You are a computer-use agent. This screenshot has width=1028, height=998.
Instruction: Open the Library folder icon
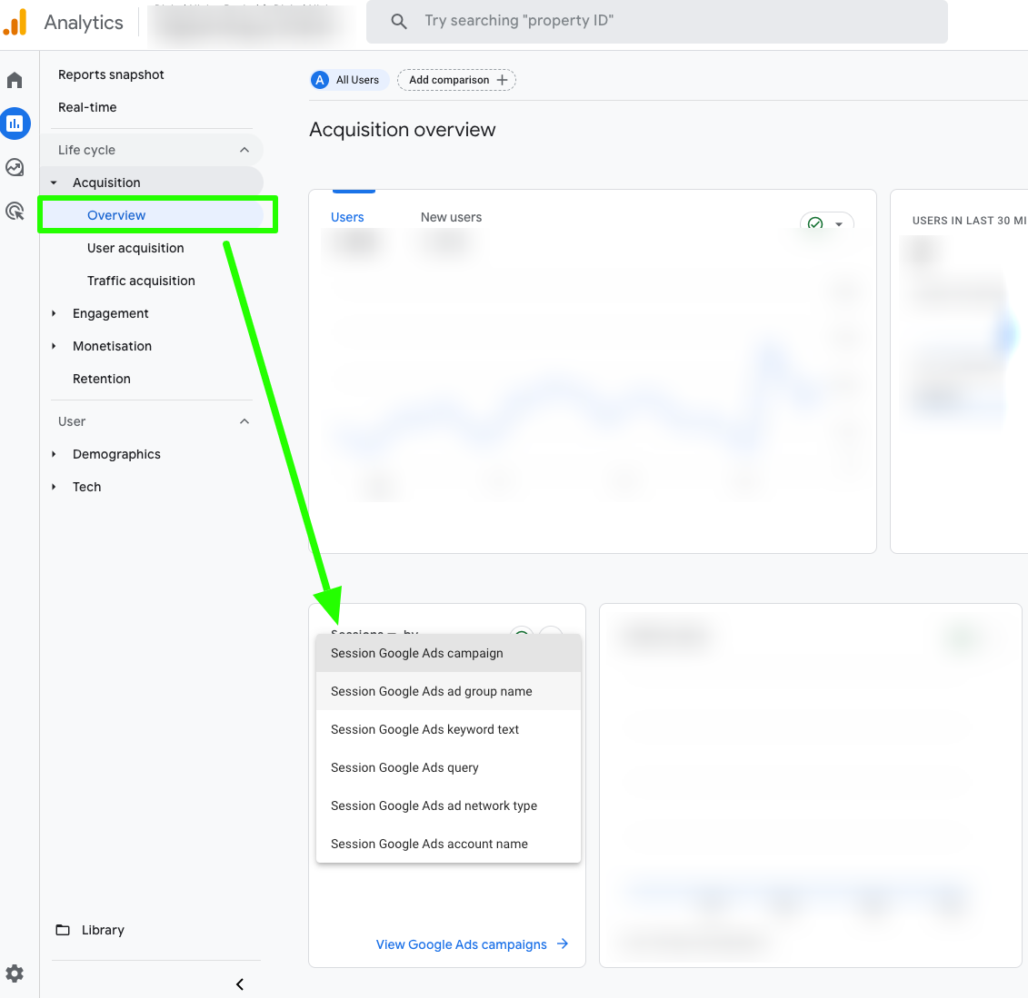click(62, 930)
